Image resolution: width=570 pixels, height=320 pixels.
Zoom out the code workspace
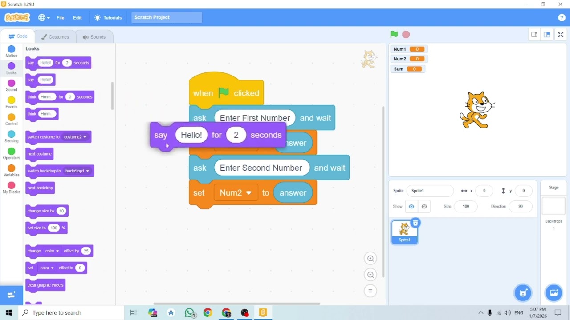(x=370, y=275)
